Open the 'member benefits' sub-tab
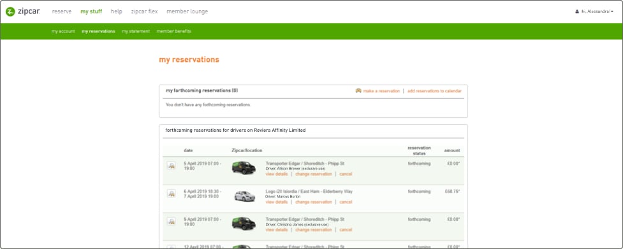Viewport: 623px width, 249px height. click(173, 31)
